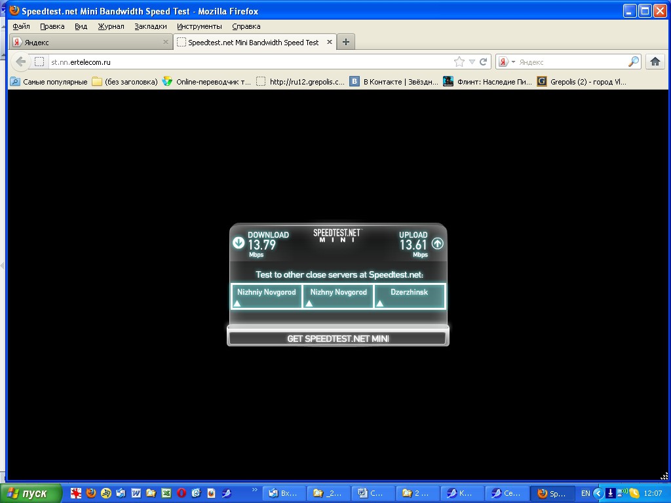Click the magnifier search icon in search box
The height and width of the screenshot is (503, 671).
pyautogui.click(x=634, y=62)
